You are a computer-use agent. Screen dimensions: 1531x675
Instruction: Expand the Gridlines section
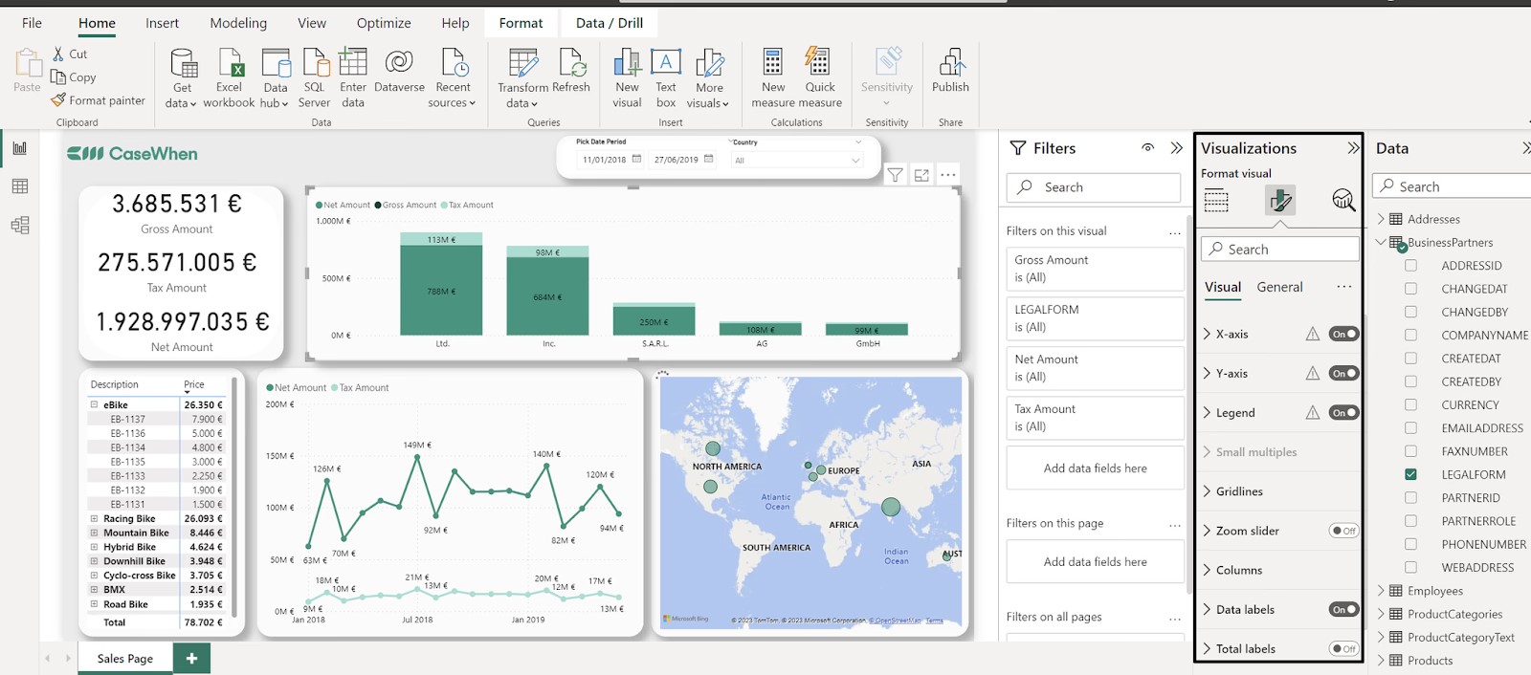(1238, 491)
